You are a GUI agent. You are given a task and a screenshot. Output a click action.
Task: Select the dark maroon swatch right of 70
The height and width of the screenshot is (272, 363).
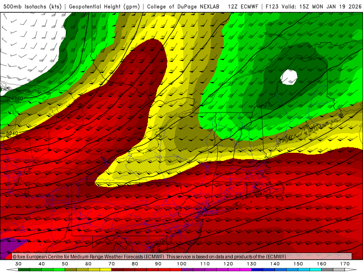tap(118, 270)
